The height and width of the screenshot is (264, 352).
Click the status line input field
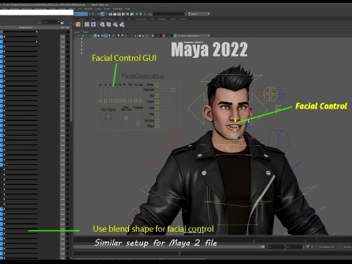point(169,14)
